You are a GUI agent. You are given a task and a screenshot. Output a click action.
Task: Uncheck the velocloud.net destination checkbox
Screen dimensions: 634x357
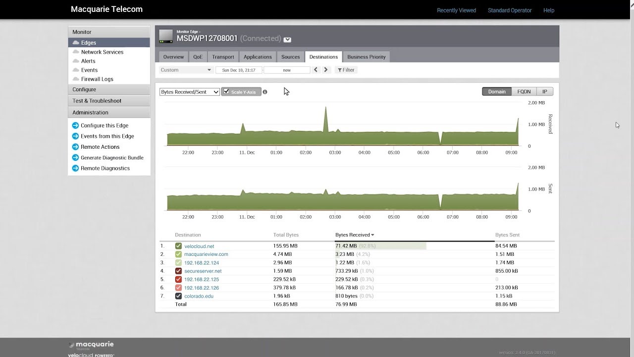click(x=178, y=246)
